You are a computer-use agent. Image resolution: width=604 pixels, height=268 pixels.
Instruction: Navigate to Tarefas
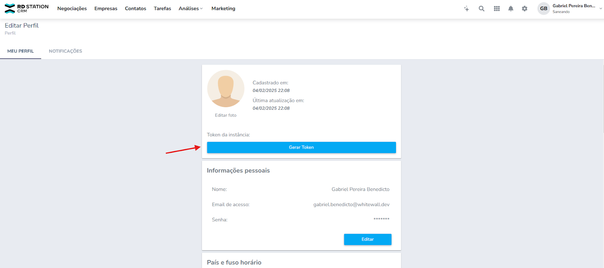click(x=162, y=9)
